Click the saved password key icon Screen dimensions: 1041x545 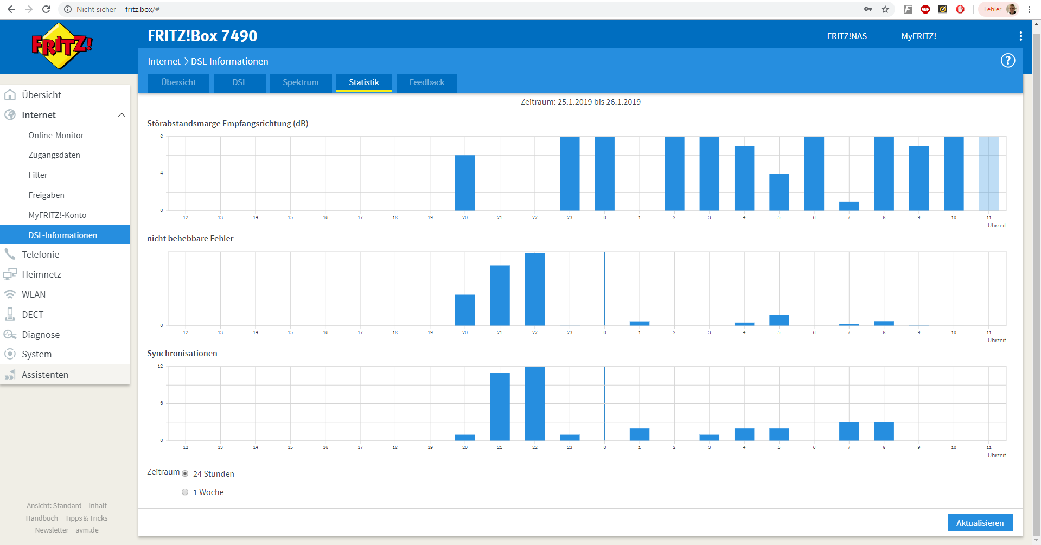868,9
